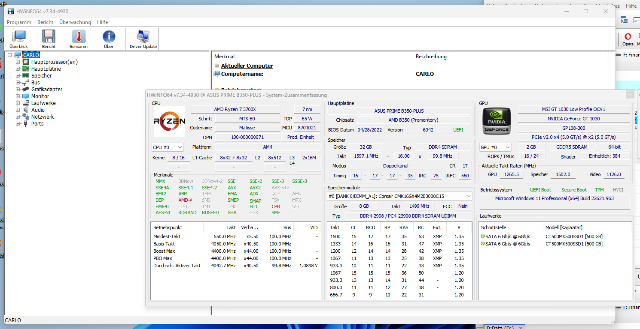The image size is (640, 329).
Task: Click the green check icon of first SATA drive
Action: 483,236
